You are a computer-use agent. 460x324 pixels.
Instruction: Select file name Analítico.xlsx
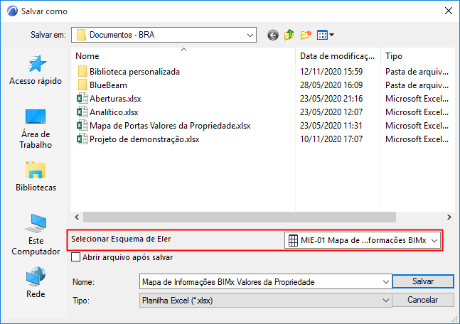pyautogui.click(x=114, y=112)
